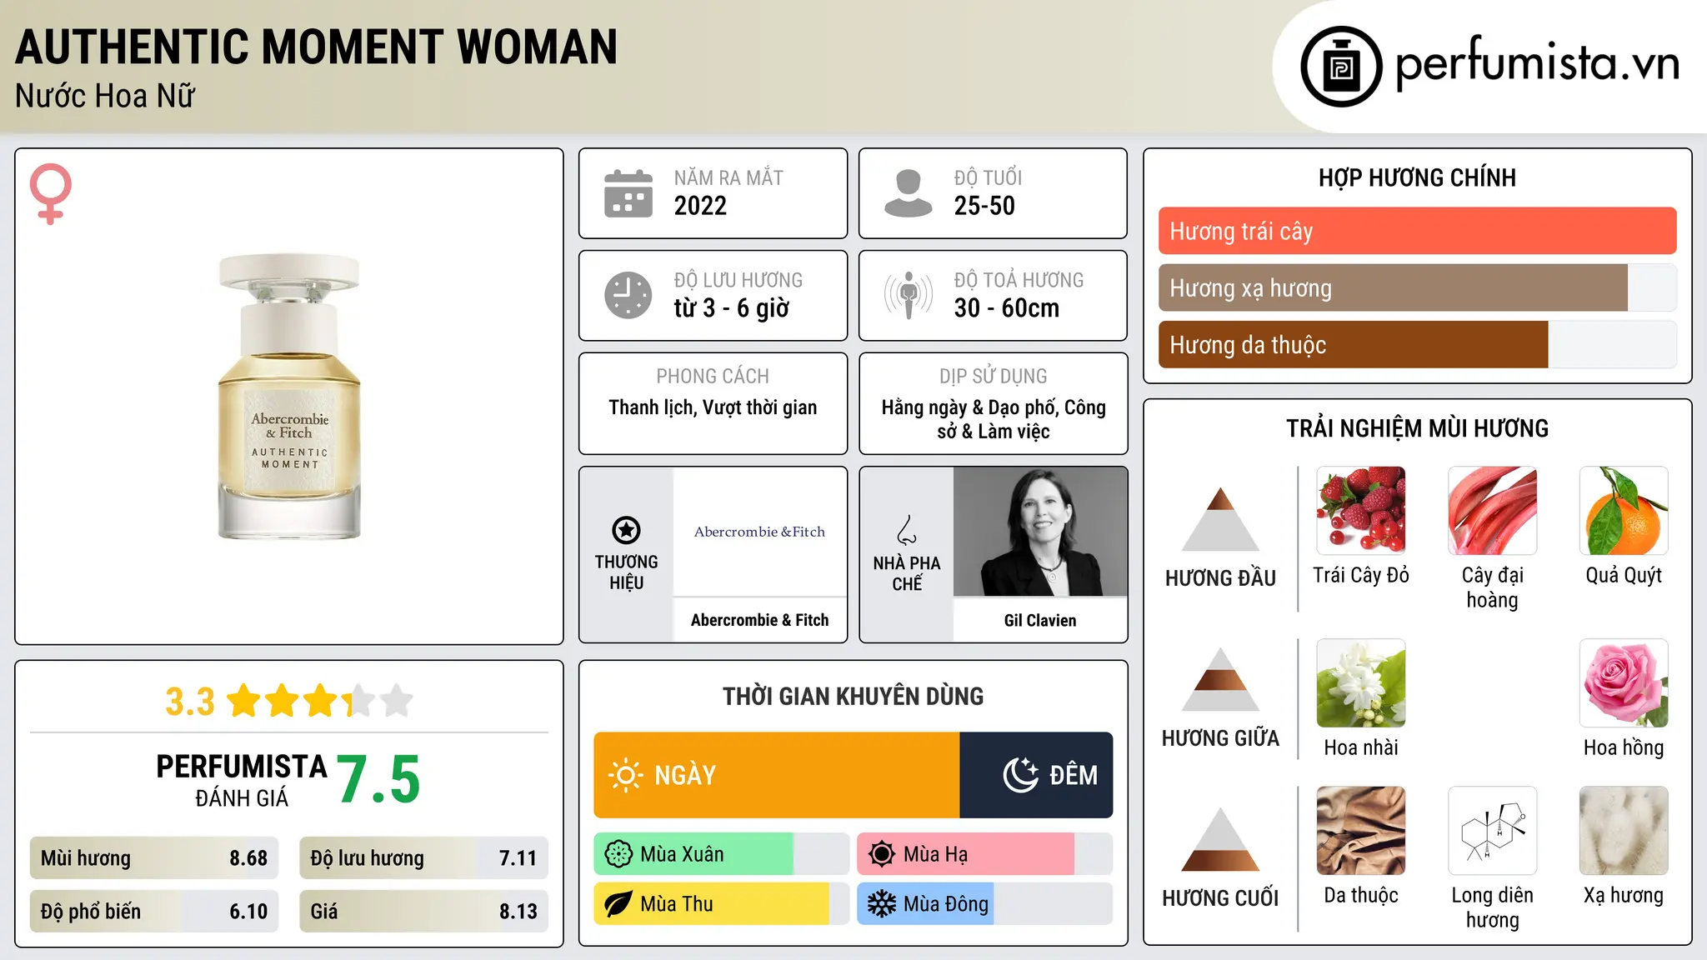The height and width of the screenshot is (960, 1707).
Task: Click the first gold rating star
Action: [x=244, y=701]
